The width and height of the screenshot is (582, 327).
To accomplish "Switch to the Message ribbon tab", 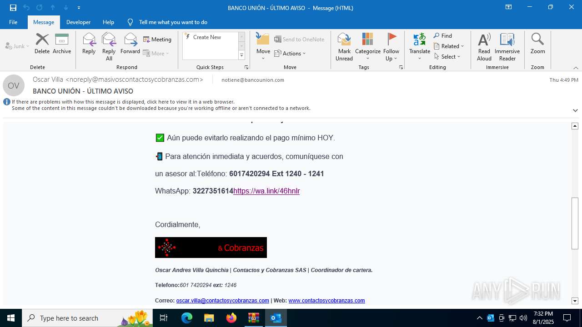I will point(44,22).
